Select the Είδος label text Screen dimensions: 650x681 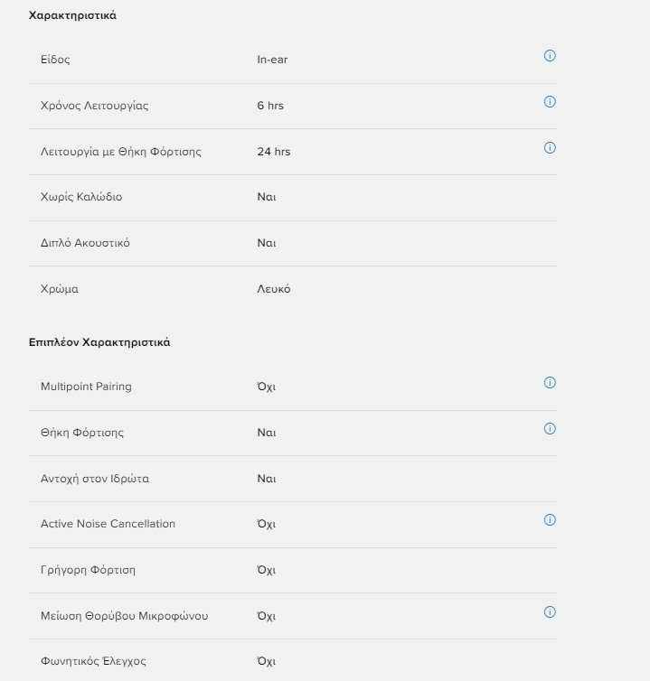tap(55, 60)
